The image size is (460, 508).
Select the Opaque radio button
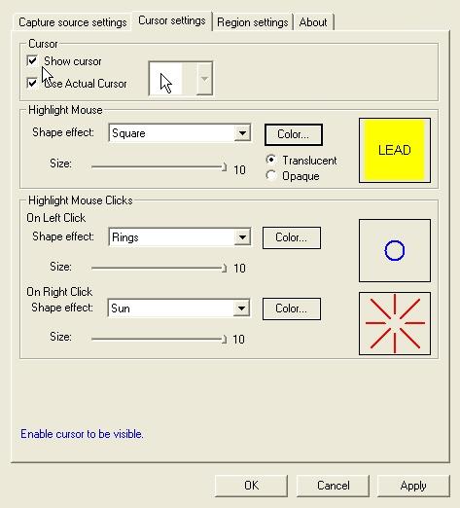pyautogui.click(x=271, y=175)
